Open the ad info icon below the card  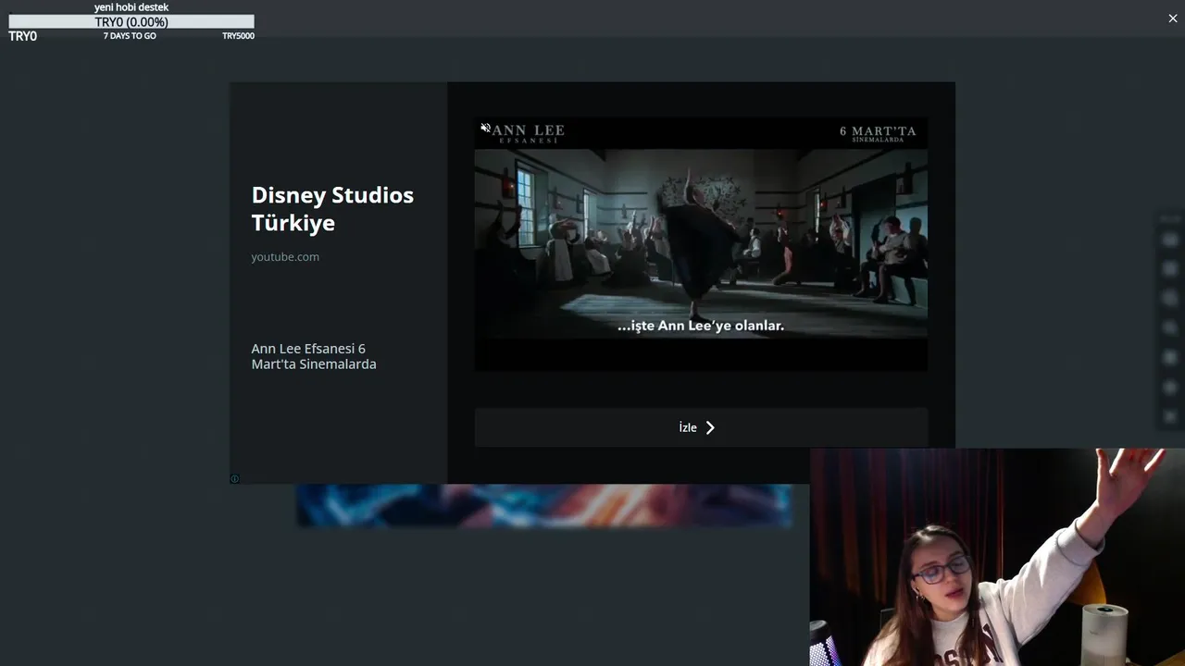click(234, 478)
